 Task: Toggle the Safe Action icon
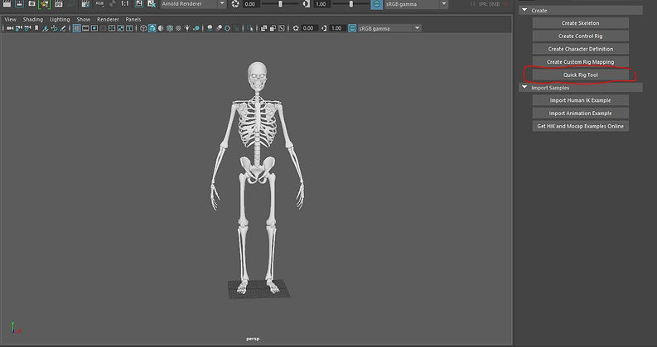point(121,28)
